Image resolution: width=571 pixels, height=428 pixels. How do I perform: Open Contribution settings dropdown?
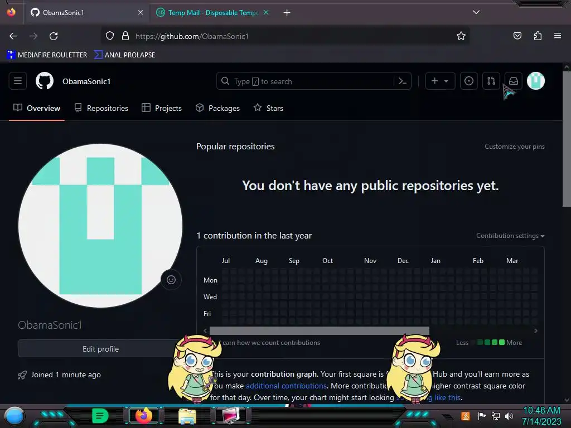[x=510, y=236]
